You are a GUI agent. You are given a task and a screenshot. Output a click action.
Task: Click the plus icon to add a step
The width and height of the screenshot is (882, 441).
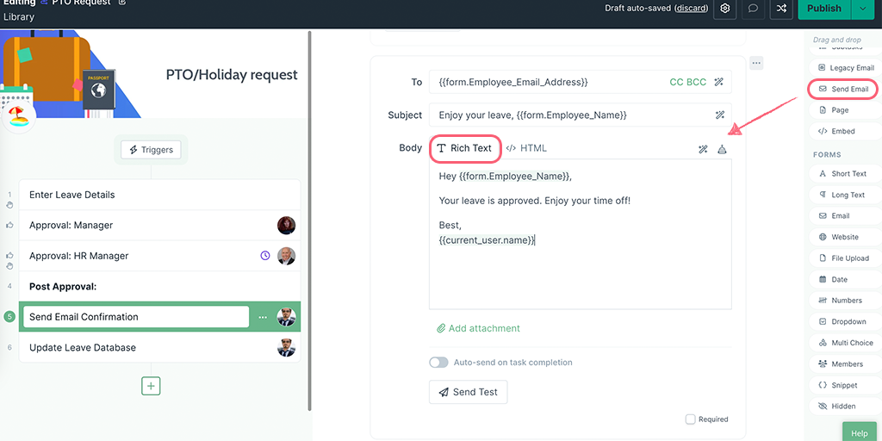[x=152, y=386]
